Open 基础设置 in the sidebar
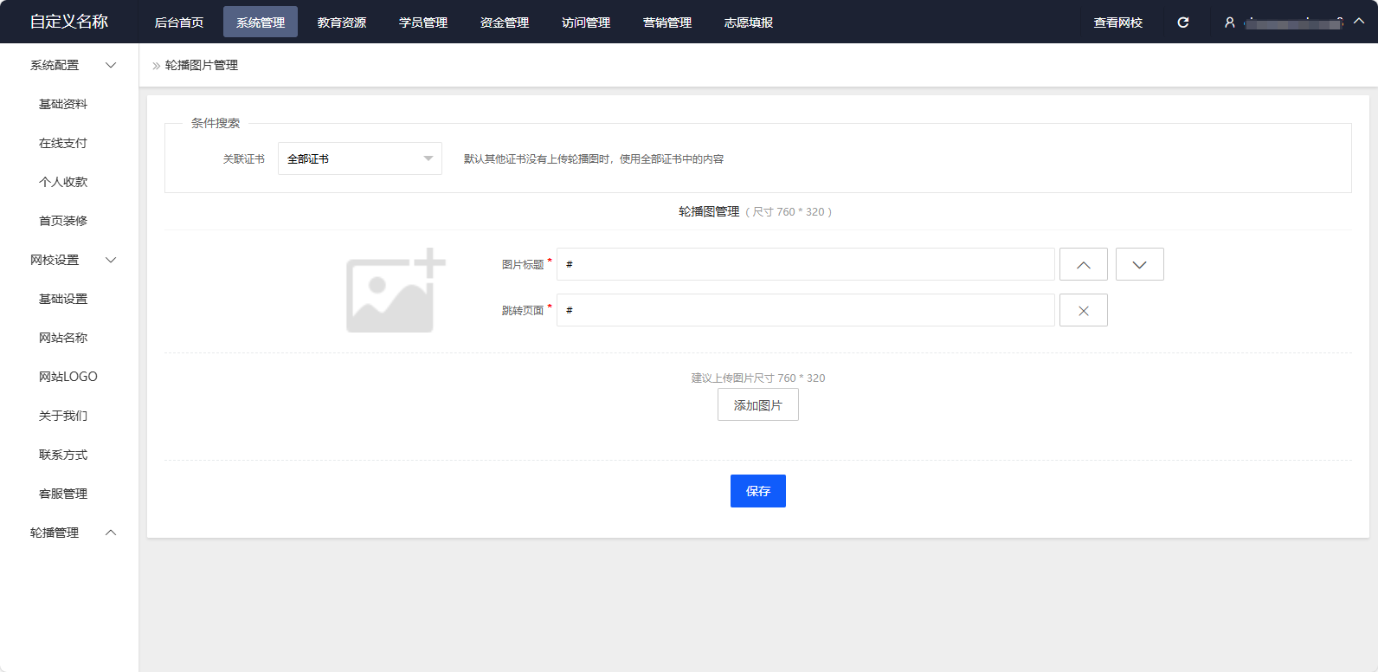Image resolution: width=1378 pixels, height=672 pixels. tap(63, 299)
